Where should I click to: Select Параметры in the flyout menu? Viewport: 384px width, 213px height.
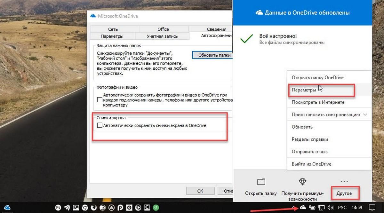329,90
